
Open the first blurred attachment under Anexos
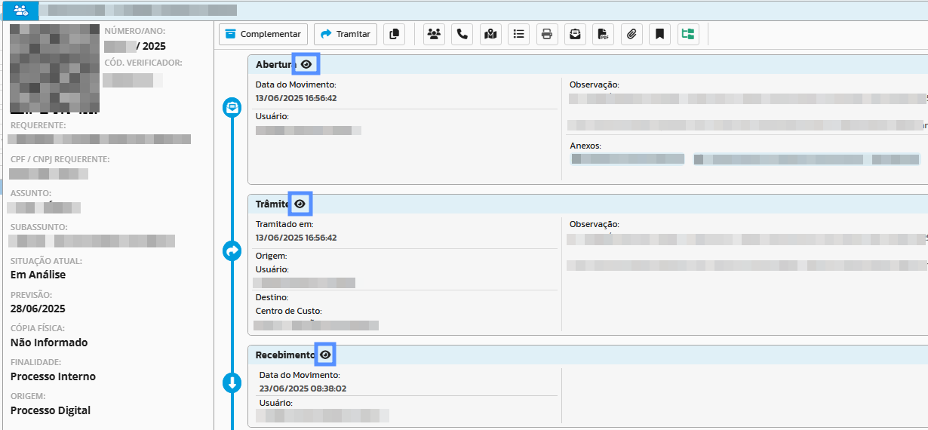pos(628,159)
